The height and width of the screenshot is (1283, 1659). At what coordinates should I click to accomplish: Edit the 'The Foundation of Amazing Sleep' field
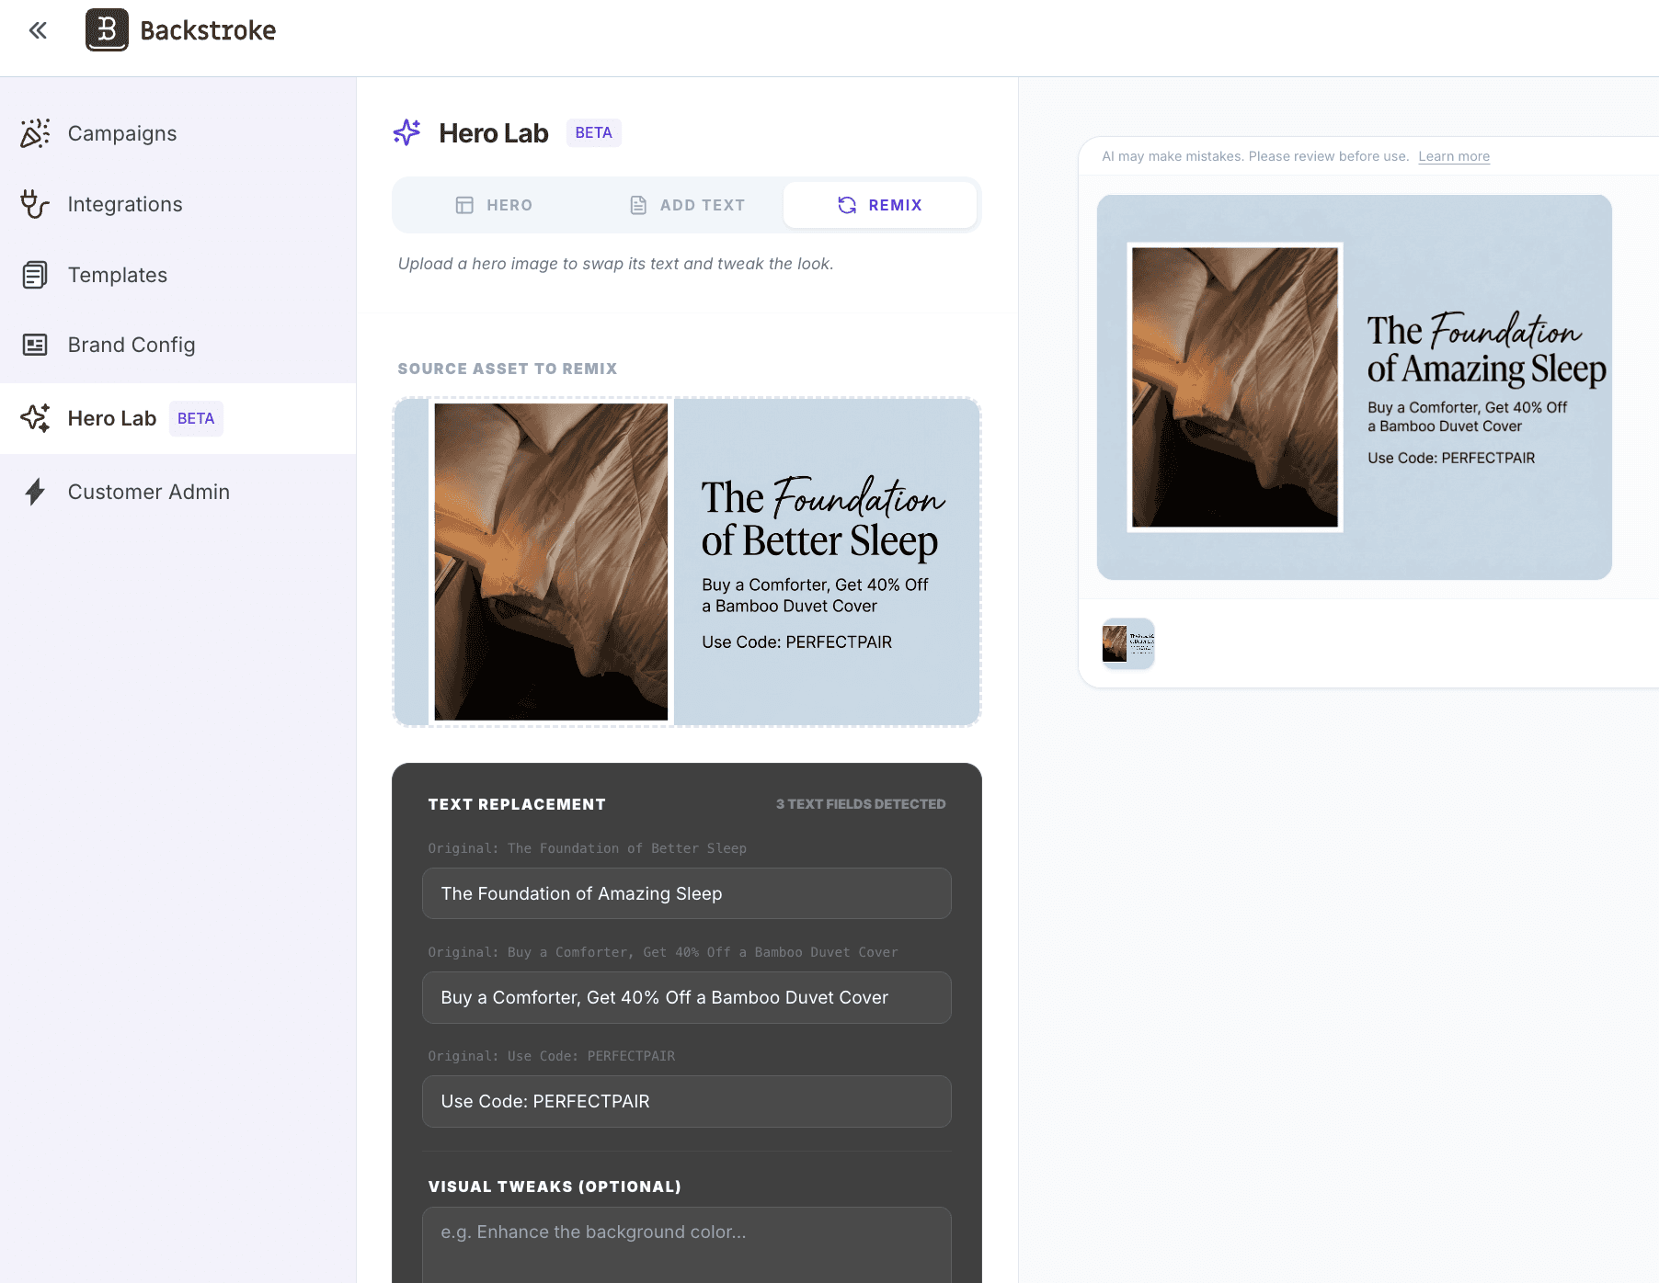(687, 893)
